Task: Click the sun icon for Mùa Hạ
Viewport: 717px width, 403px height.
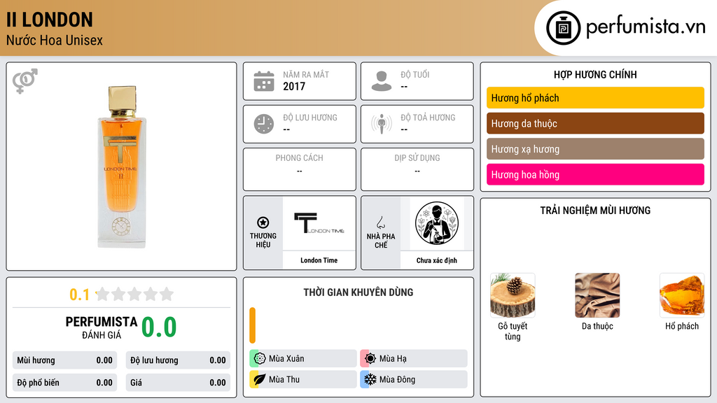Action: point(370,359)
